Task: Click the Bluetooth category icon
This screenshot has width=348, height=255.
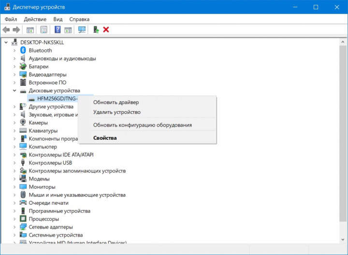Action: tap(23, 50)
